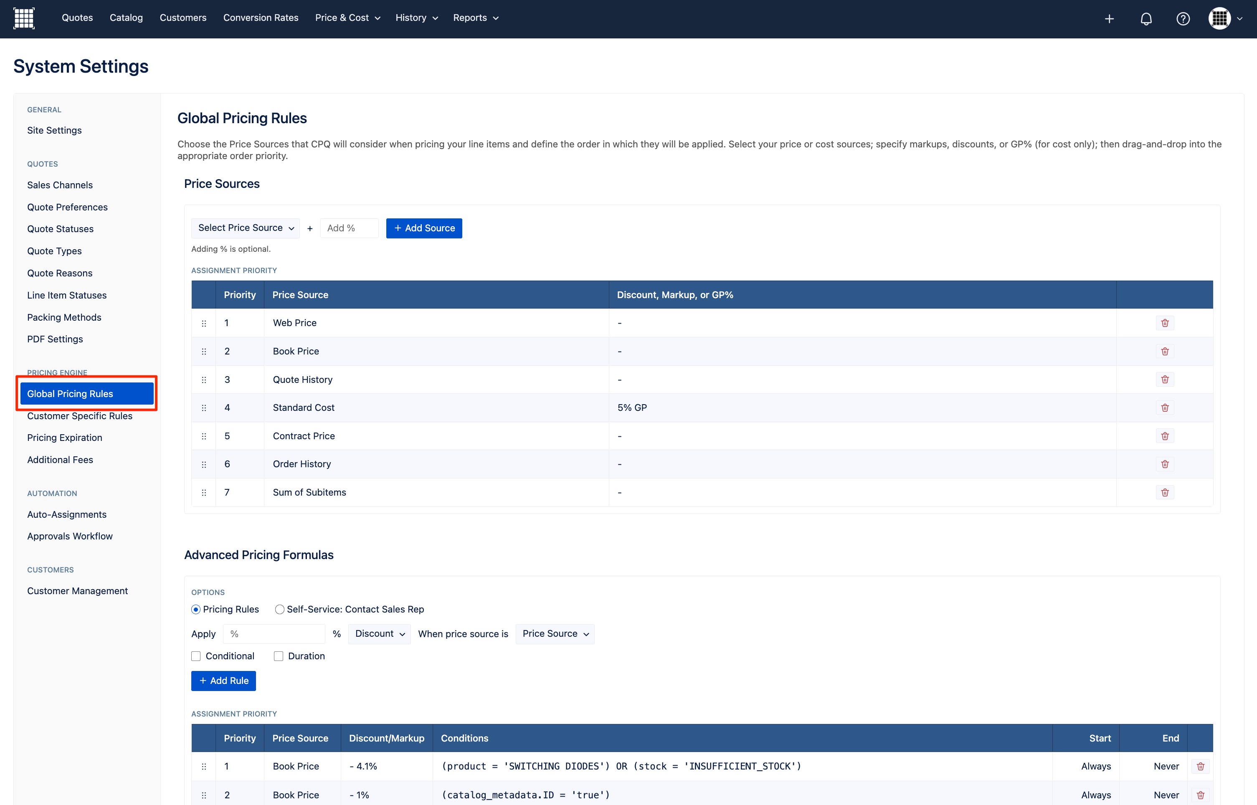Delete the Order History source row

click(x=1165, y=464)
